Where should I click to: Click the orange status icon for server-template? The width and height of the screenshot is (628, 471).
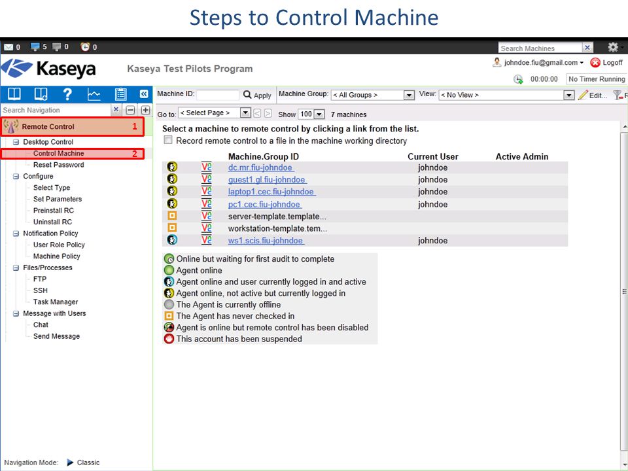pyautogui.click(x=172, y=216)
